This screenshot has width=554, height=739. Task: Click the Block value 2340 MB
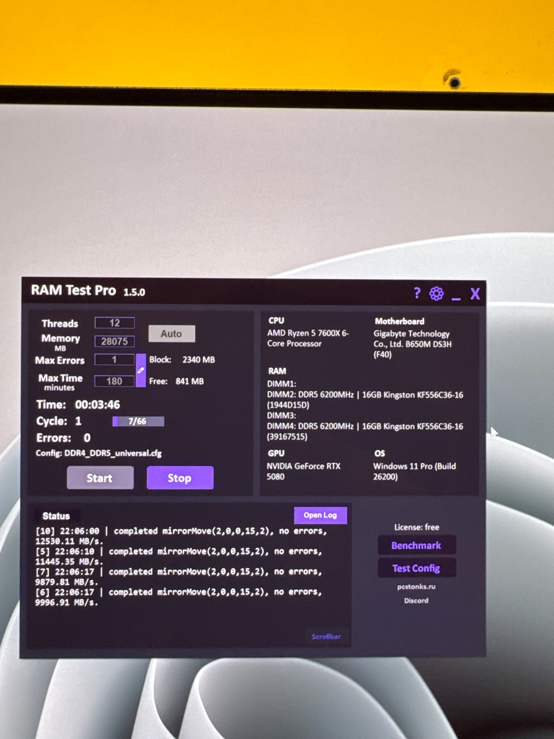199,360
